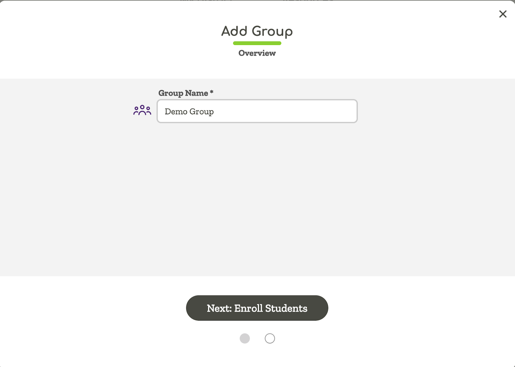This screenshot has width=515, height=367.
Task: Click the close X on the dialog
Action: [502, 14]
